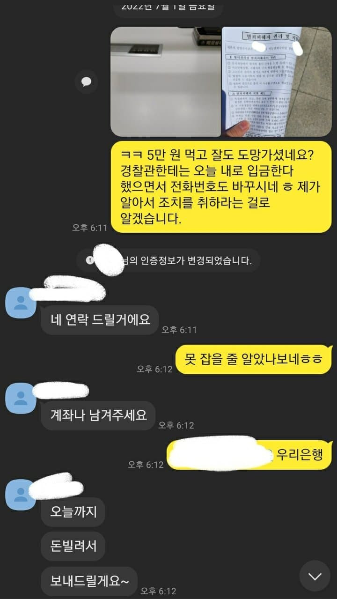Open the left desk photo thumbnail
The height and width of the screenshot is (599, 337).
(165, 81)
